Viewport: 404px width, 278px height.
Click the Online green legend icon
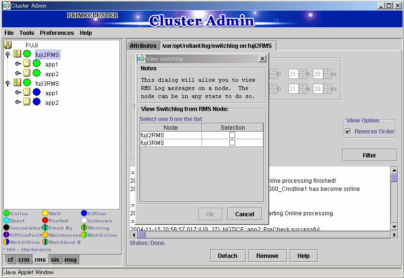[x=6, y=213]
